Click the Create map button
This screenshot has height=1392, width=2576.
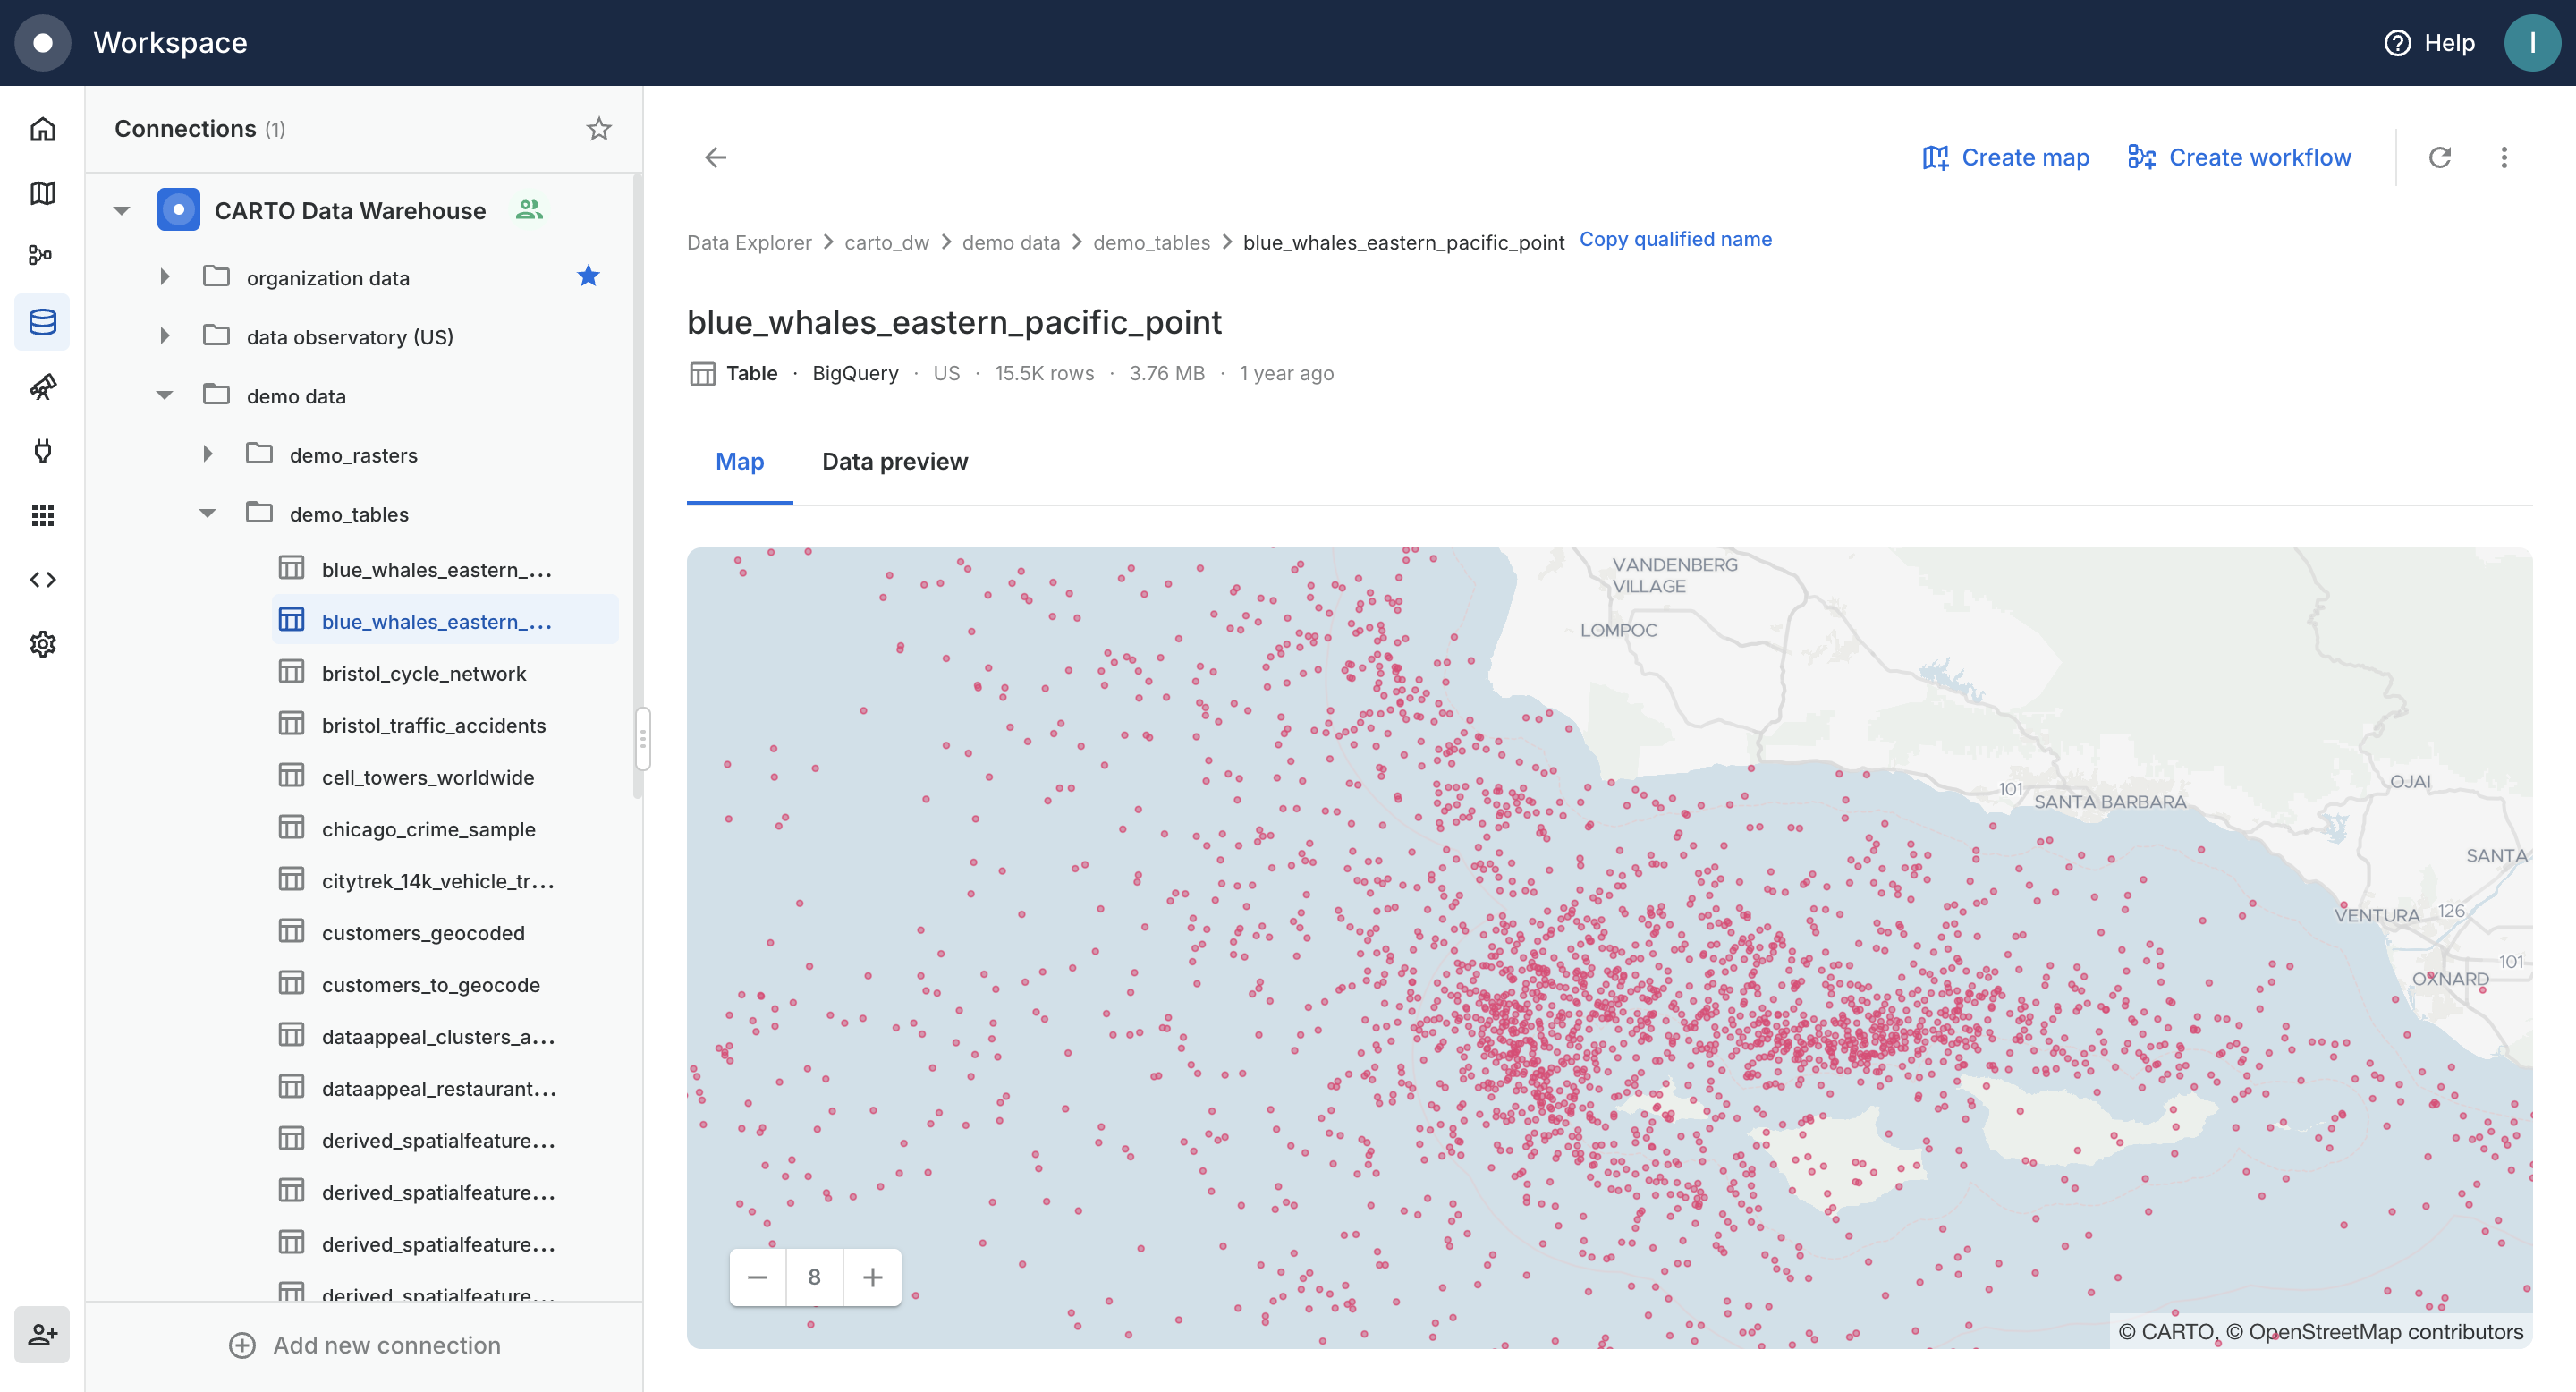(2005, 158)
